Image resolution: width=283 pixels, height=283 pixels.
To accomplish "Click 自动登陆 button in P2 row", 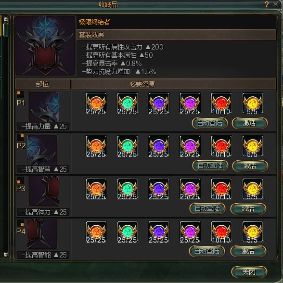I will tap(210, 166).
